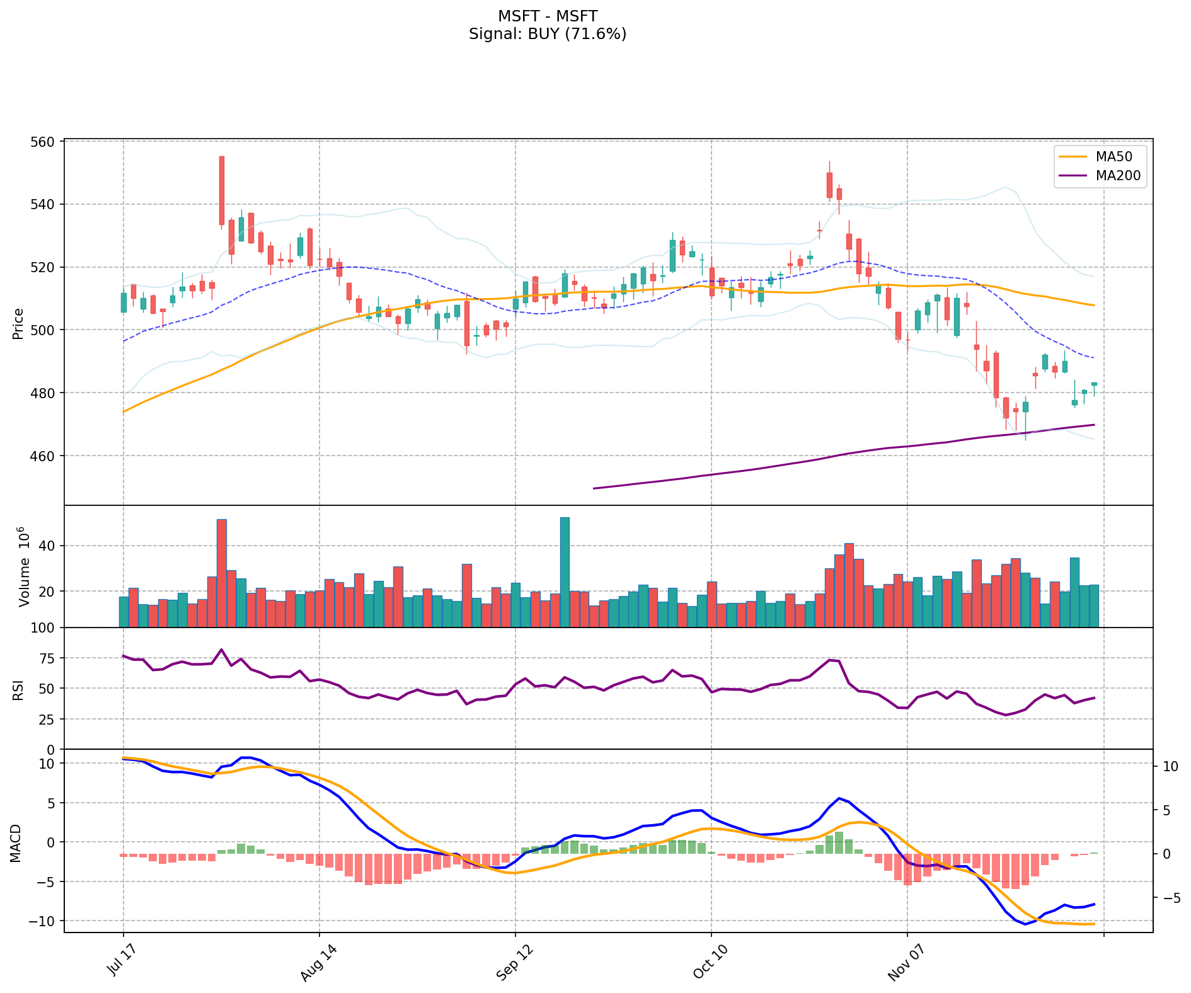
Task: Click the tall red candlestick peaking near 555
Action: click(x=222, y=190)
